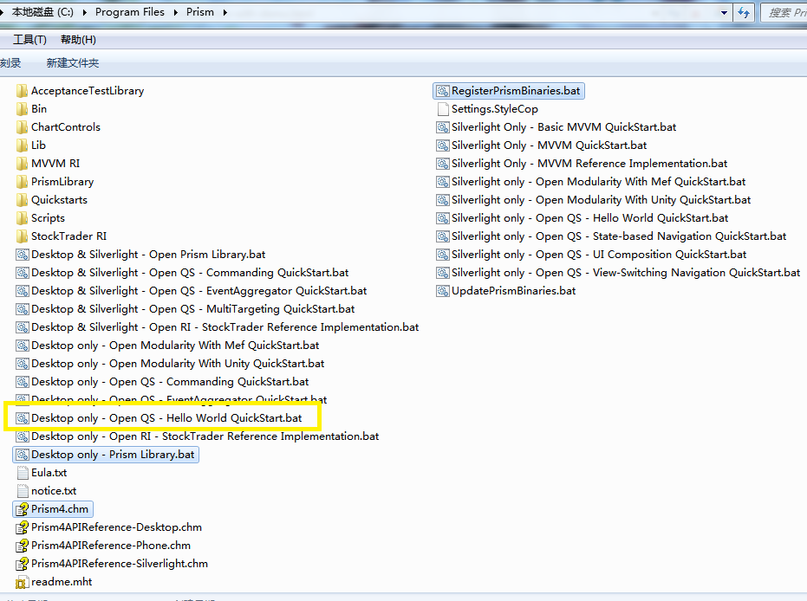This screenshot has height=601, width=807.
Task: Select the PrismLibrary folder icon
Action: click(22, 182)
